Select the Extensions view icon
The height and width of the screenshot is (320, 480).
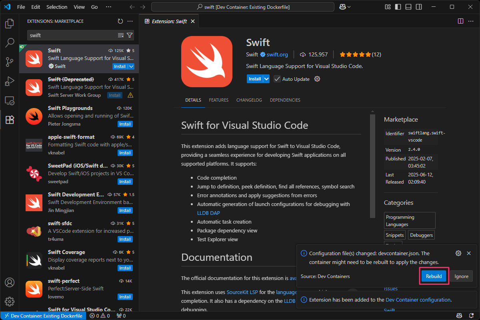click(x=10, y=120)
